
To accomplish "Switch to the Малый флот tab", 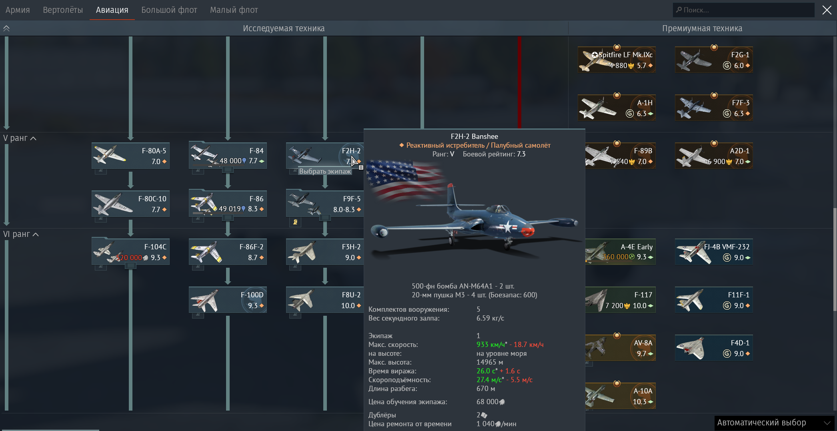I will tap(234, 10).
